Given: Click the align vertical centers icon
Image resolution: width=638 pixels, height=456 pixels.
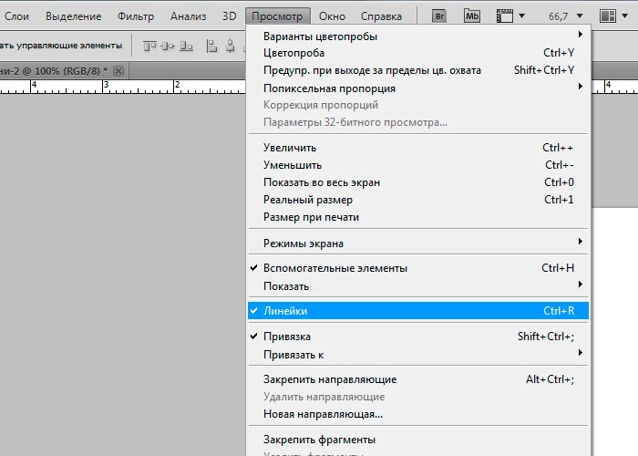Looking at the screenshot, I should pos(169,46).
